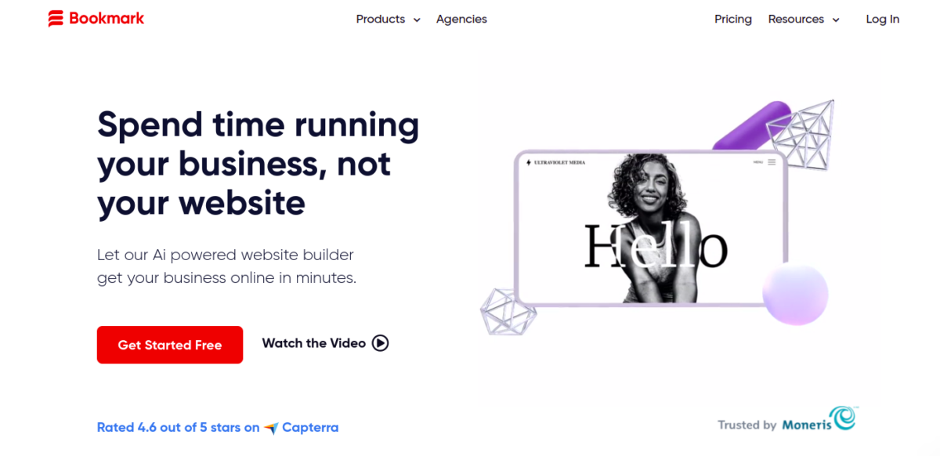Click the Moneris swirl logo
Screen dimensions: 940x456
click(842, 418)
